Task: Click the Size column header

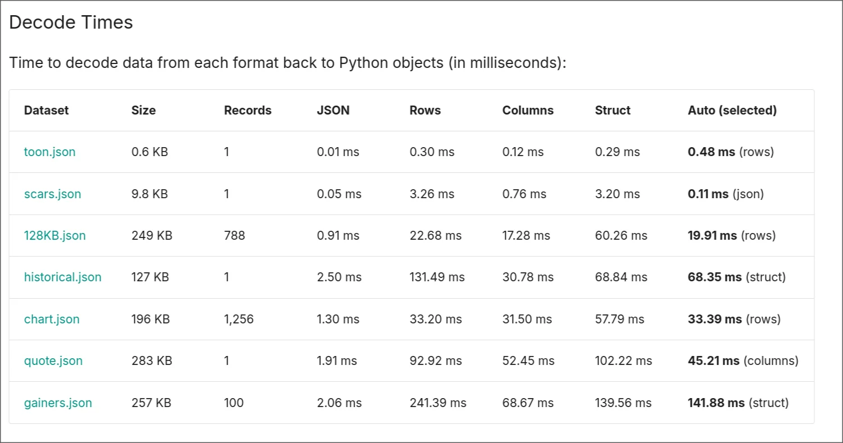Action: (x=143, y=111)
